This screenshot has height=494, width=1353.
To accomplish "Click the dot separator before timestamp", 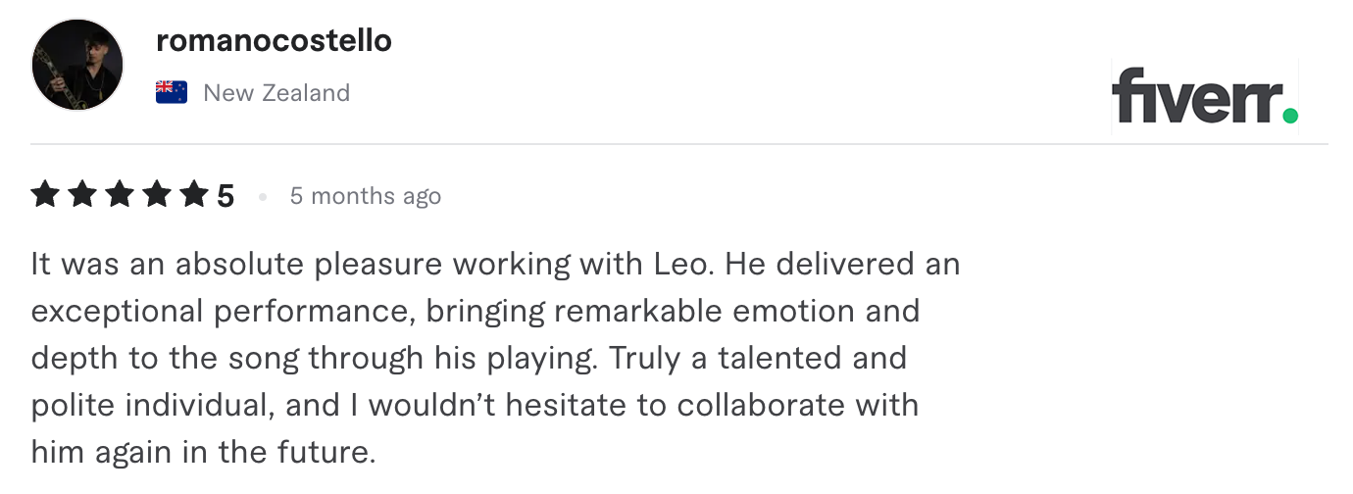I will click(263, 197).
